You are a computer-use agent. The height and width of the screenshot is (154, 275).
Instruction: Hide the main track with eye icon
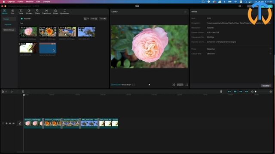[x=10, y=123]
